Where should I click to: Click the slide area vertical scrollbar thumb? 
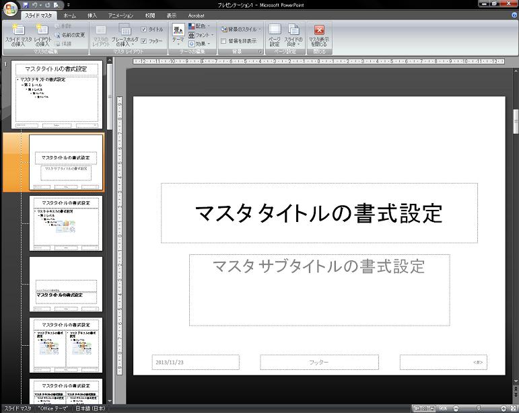click(516, 122)
